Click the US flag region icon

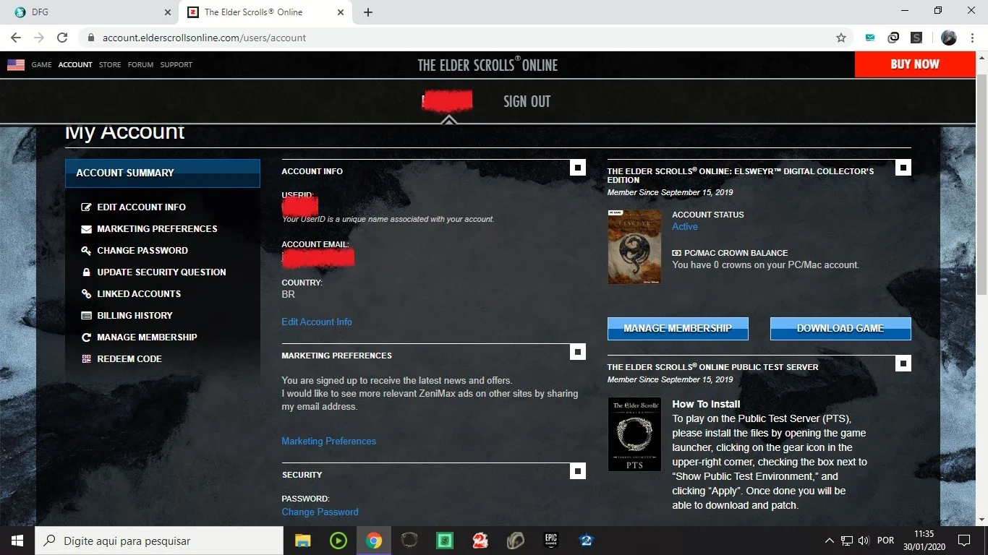click(16, 65)
